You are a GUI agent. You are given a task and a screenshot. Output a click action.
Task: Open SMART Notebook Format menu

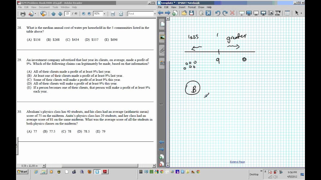point(192,7)
